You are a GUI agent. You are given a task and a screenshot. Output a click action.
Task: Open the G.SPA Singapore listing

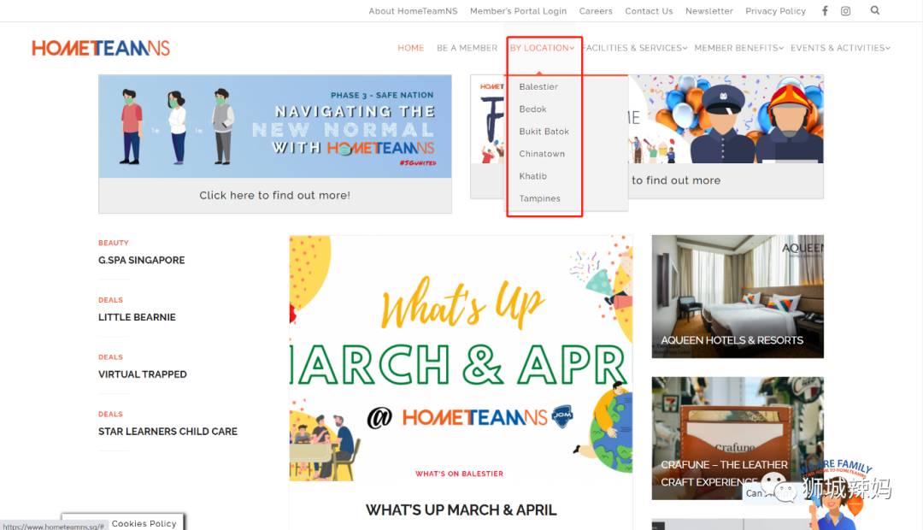pyautogui.click(x=141, y=260)
